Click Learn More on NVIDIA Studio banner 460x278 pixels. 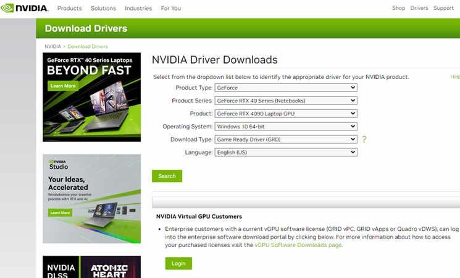[x=60, y=213]
